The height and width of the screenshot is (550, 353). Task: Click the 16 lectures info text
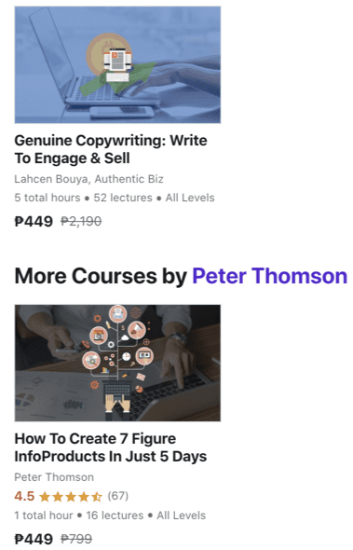[115, 516]
